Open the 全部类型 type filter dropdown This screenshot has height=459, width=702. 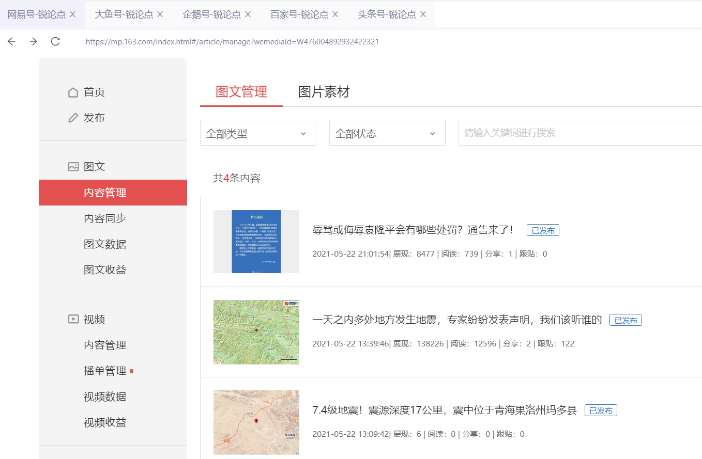tap(257, 133)
